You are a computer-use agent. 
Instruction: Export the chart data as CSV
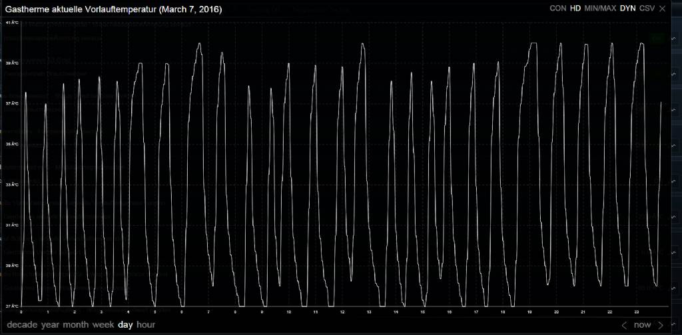647,9
